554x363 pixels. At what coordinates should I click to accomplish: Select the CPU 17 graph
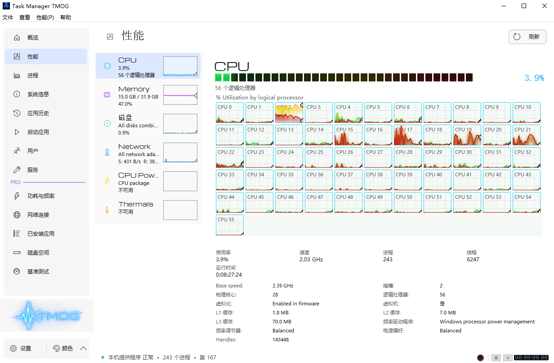(408, 135)
